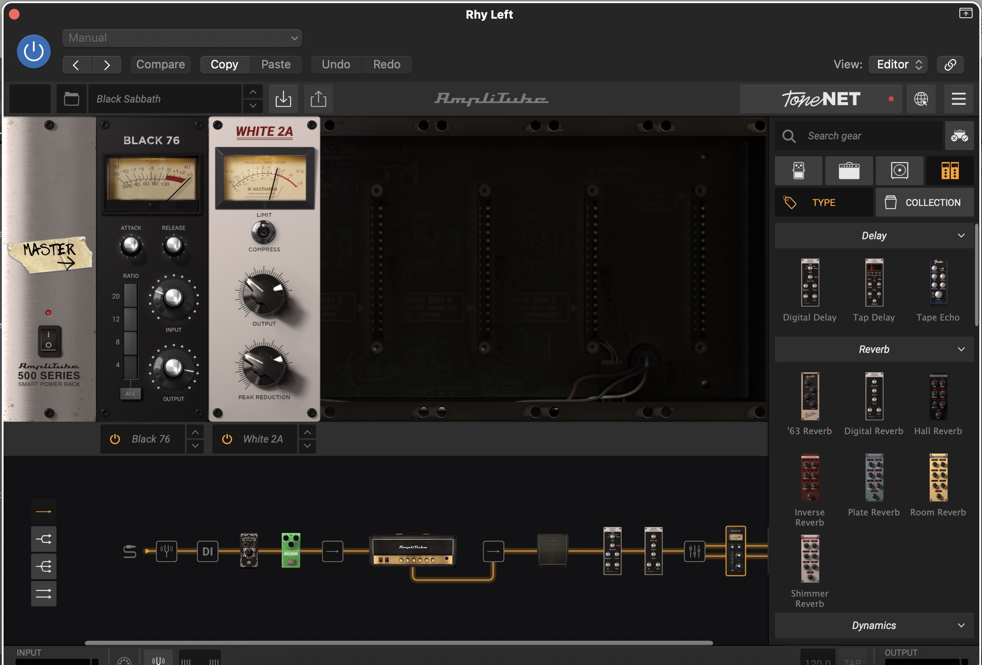982x665 pixels.
Task: Click the Black 76 ATTACK knob
Action: click(131, 245)
